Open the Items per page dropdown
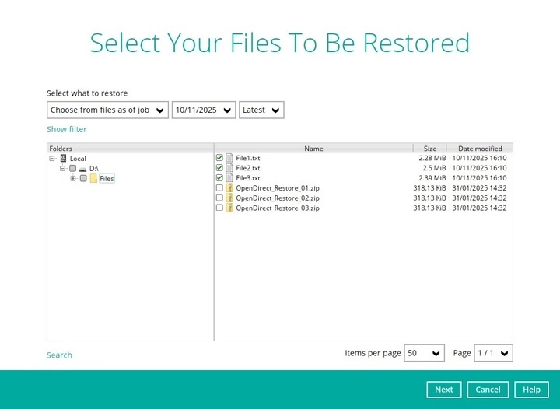Viewport: 560px width, 409px height. (x=425, y=353)
